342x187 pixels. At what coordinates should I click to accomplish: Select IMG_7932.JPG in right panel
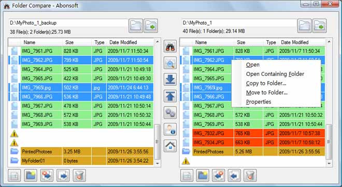[x=209, y=133]
